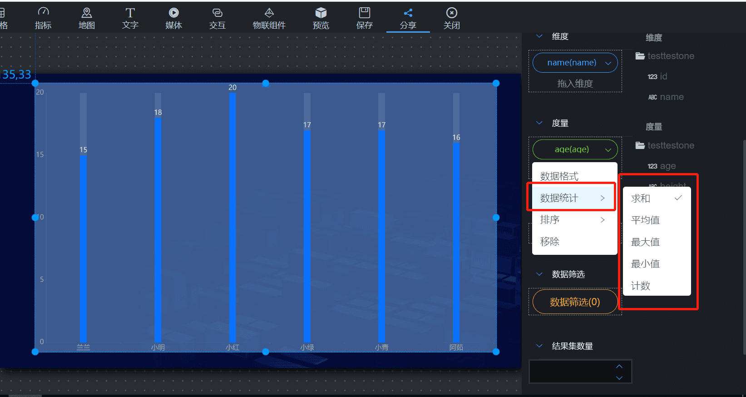
Task: Open the name(name) dimension dropdown
Action: (575, 63)
